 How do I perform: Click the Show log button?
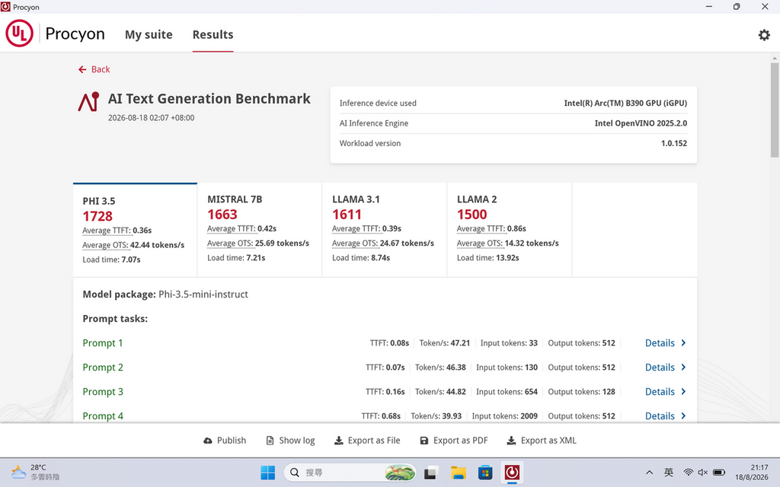click(x=290, y=441)
